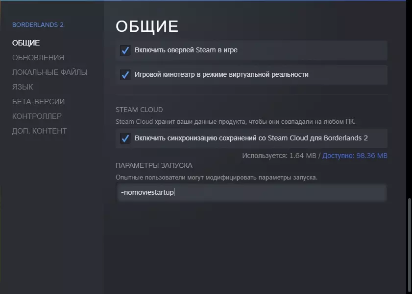Open the ЛОКАЛЬНЫЕ ФАЙЛЫ section

49,72
